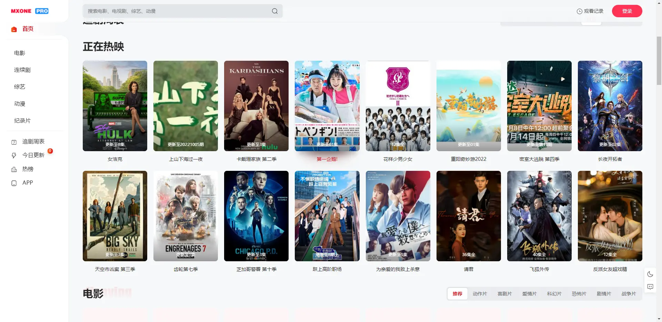Switch to the 动作片 movie tab
Screen dimensions: 662x322
[x=480, y=294]
